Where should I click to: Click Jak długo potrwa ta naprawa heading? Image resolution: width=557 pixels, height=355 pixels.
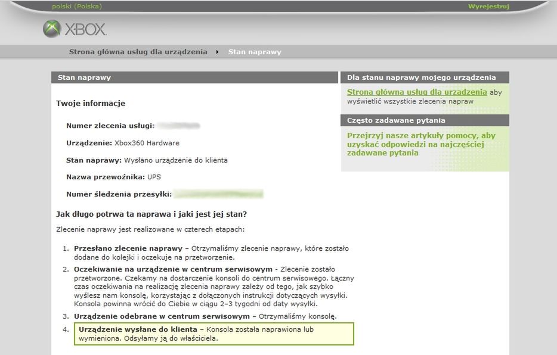pos(151,214)
